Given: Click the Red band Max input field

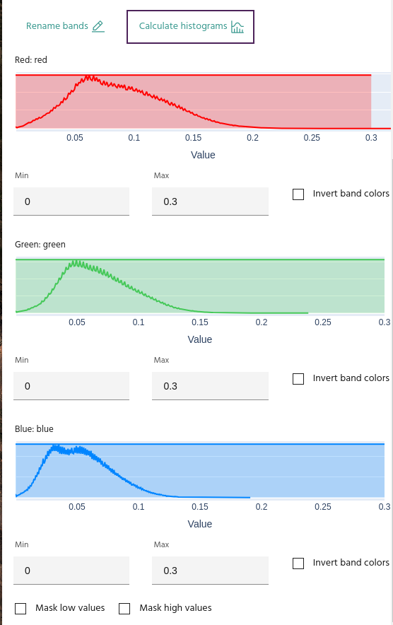Looking at the screenshot, I should pos(210,201).
